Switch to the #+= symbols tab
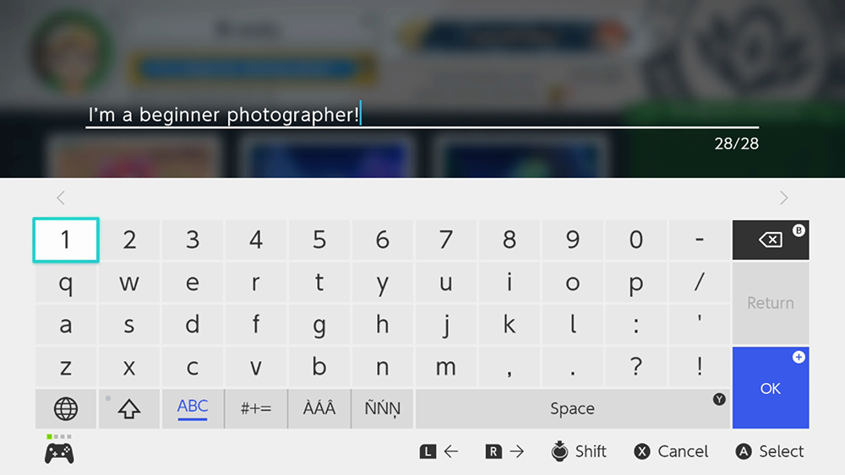 click(256, 409)
